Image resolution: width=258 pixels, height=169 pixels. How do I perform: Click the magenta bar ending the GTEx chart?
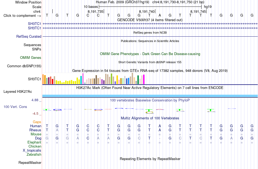[x=144, y=79]
